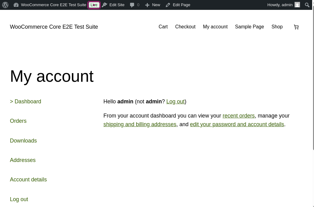Open the Sample Page navigation link
Image resolution: width=314 pixels, height=207 pixels.
coord(249,27)
